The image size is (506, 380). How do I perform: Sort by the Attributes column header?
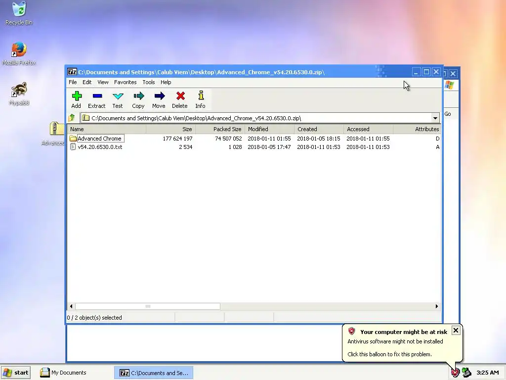[417, 129]
